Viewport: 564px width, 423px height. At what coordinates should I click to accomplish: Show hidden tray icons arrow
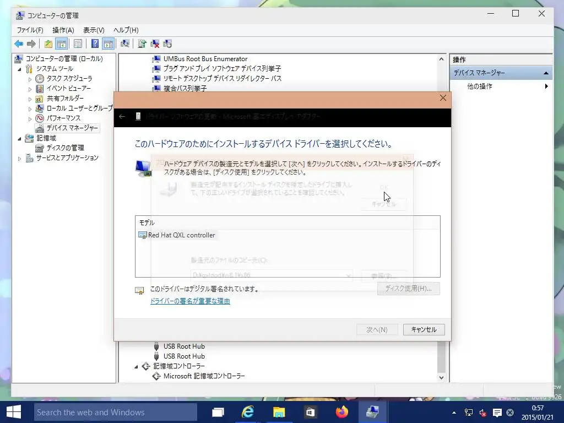[454, 413]
